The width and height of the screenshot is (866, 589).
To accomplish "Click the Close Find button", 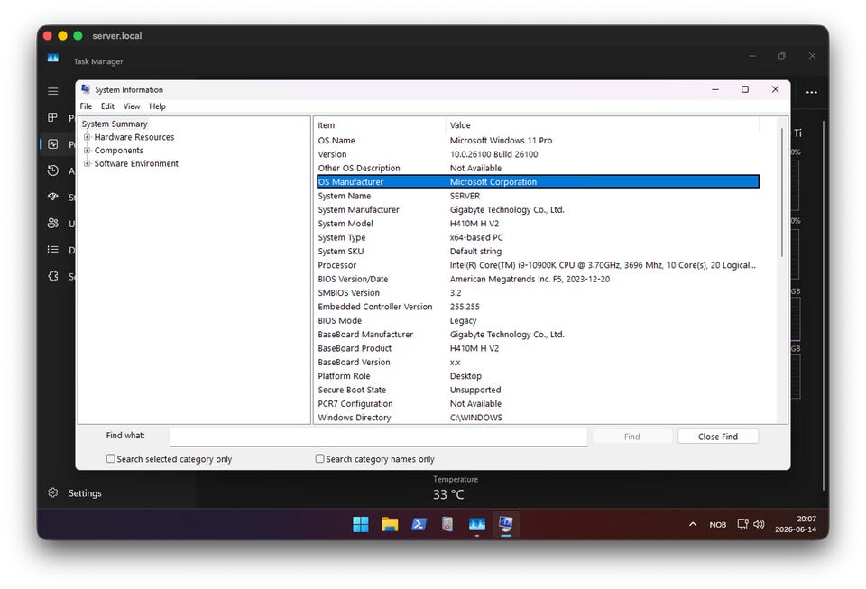I will point(717,437).
